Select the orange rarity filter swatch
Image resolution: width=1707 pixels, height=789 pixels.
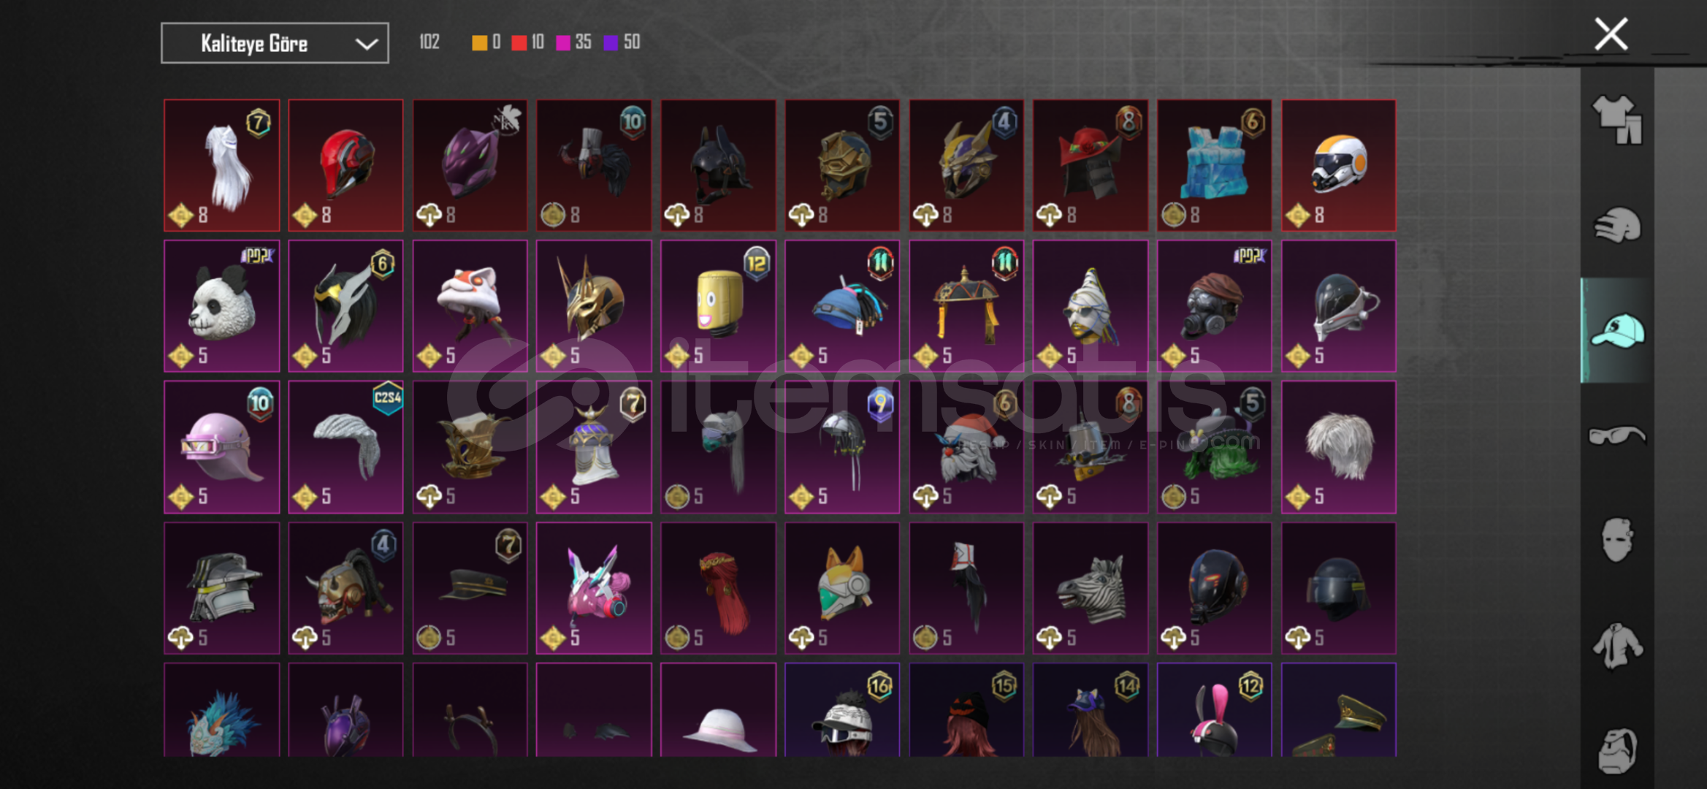(x=479, y=43)
